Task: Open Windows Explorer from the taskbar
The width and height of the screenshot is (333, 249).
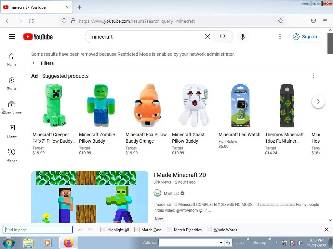Action: [x=28, y=243]
